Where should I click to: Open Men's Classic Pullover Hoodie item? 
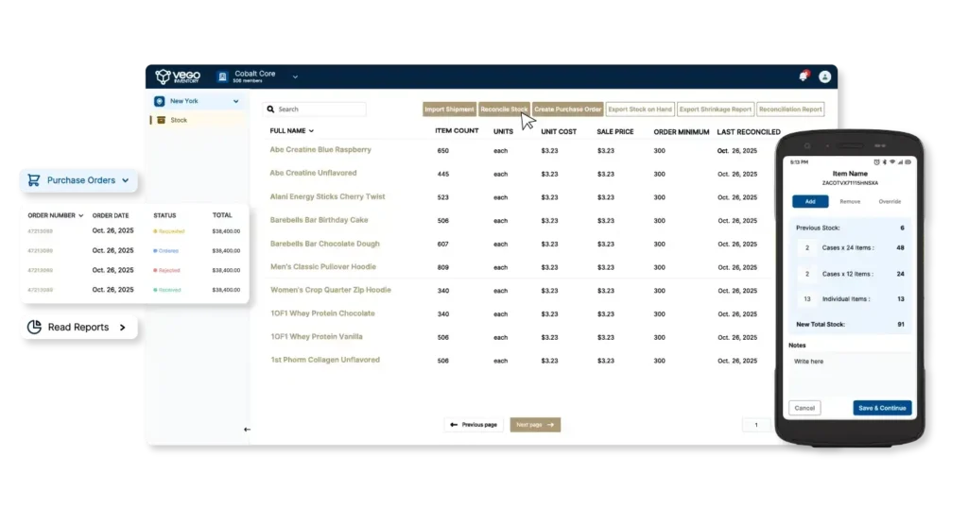323,267
